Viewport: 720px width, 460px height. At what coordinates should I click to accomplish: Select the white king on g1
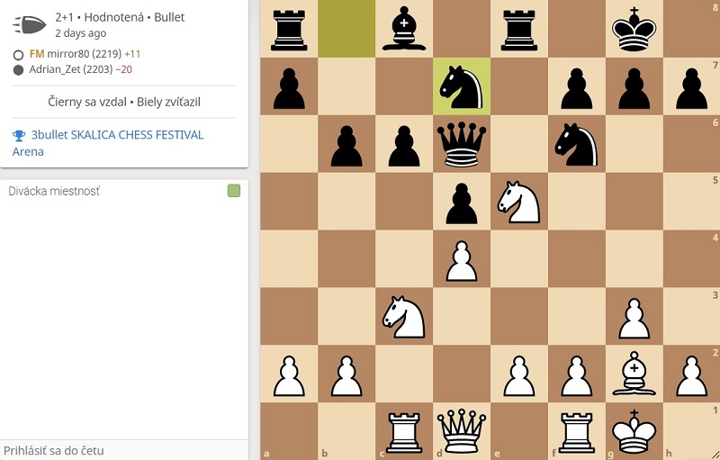coord(634,432)
